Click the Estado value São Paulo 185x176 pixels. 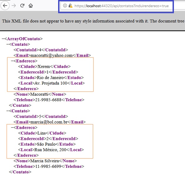coord(46,144)
